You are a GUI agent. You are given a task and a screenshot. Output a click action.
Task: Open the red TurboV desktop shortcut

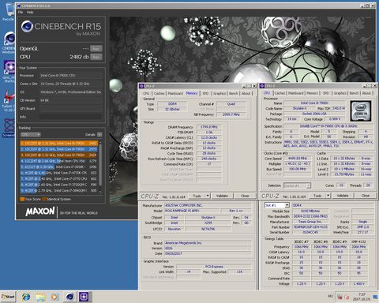pos(9,97)
